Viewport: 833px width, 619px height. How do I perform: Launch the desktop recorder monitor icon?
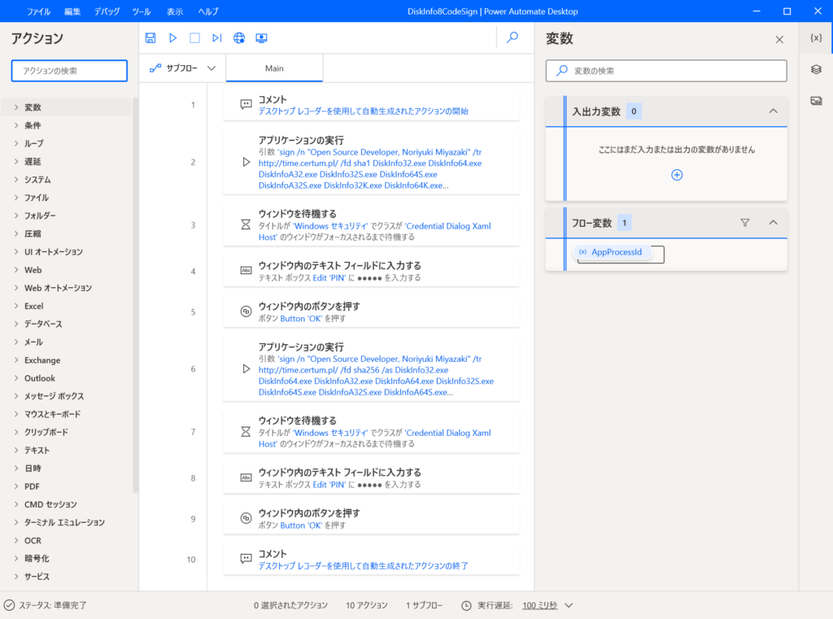click(261, 37)
